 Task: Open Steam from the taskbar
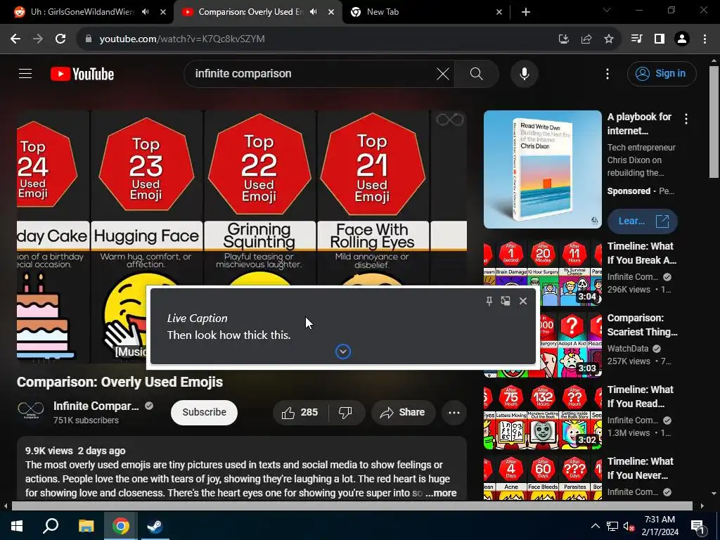[155, 526]
